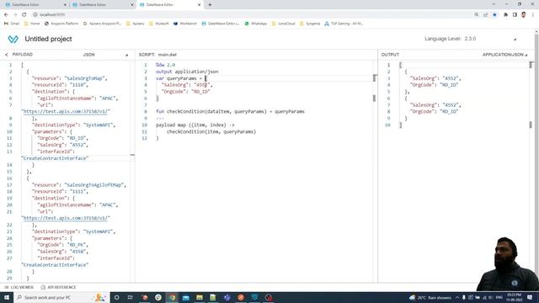The width and height of the screenshot is (539, 303).
Task: Open the Gmail bookmark
Action: coord(12,24)
